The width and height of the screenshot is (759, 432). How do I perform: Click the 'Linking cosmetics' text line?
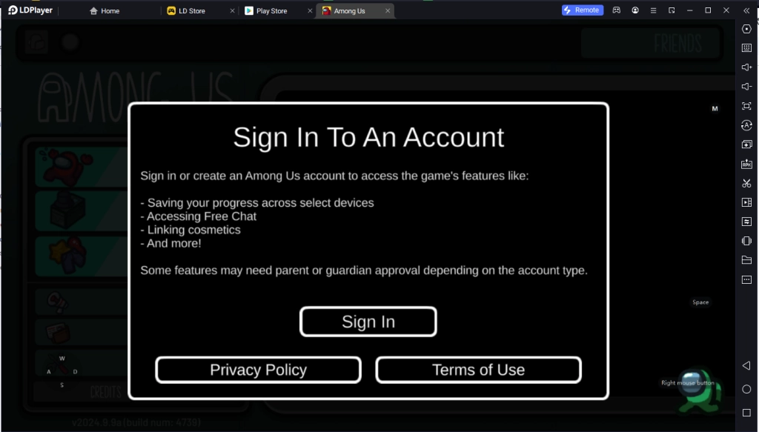coord(190,230)
